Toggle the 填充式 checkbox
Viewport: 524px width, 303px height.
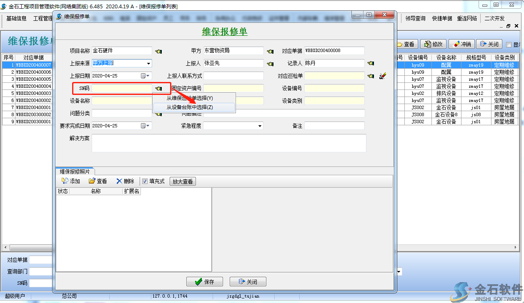[145, 181]
